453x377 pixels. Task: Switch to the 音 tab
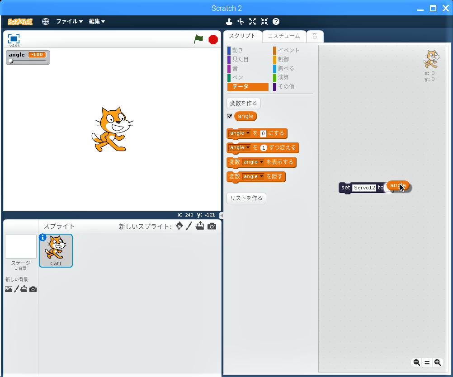(x=315, y=36)
